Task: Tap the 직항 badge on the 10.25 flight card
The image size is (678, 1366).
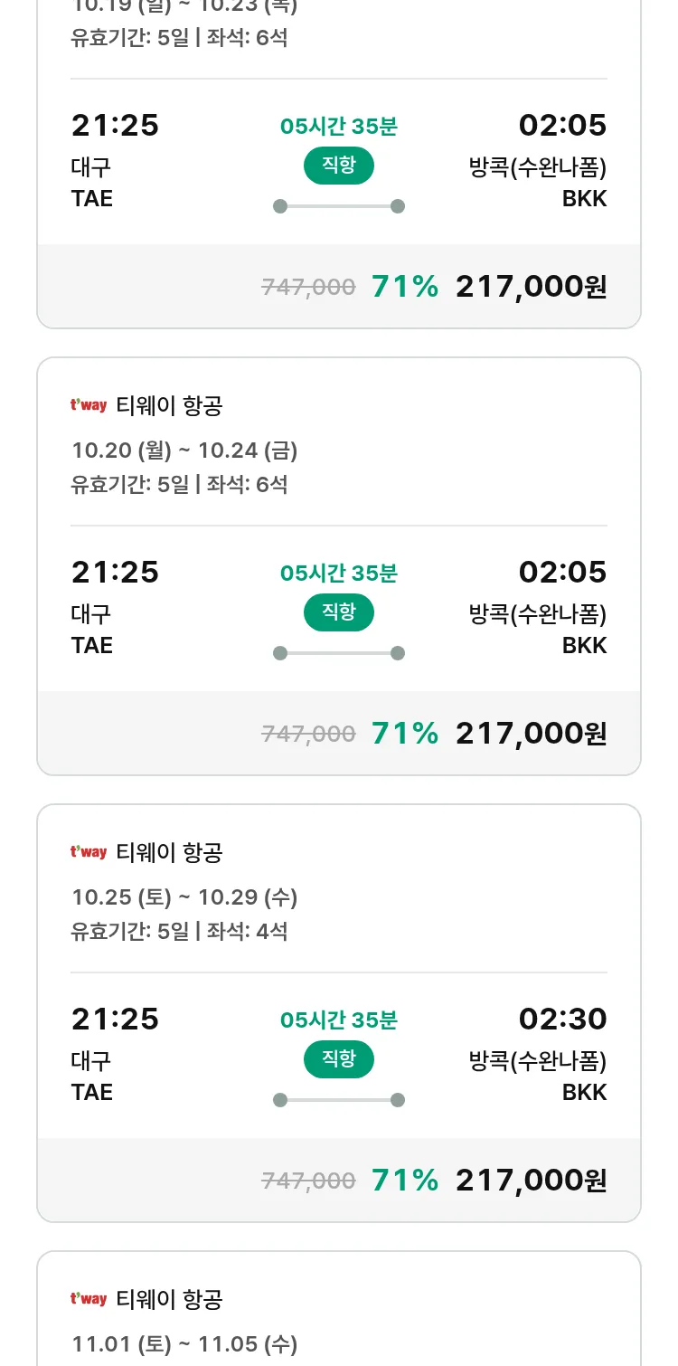Action: point(338,1059)
